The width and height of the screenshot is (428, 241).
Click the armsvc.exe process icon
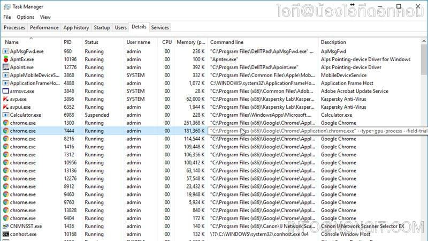(6, 91)
